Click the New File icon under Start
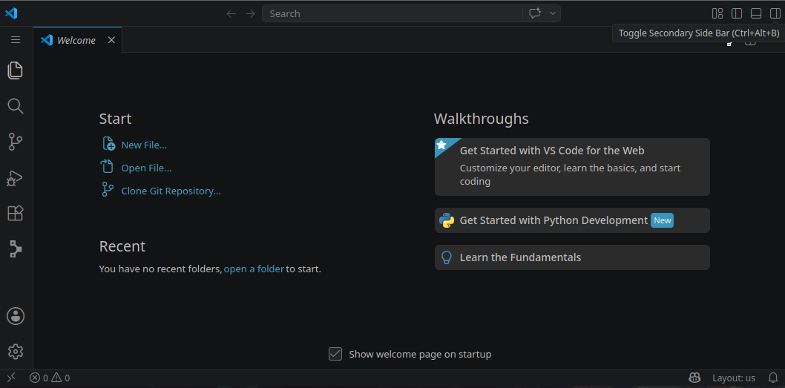The image size is (785, 388). [108, 144]
